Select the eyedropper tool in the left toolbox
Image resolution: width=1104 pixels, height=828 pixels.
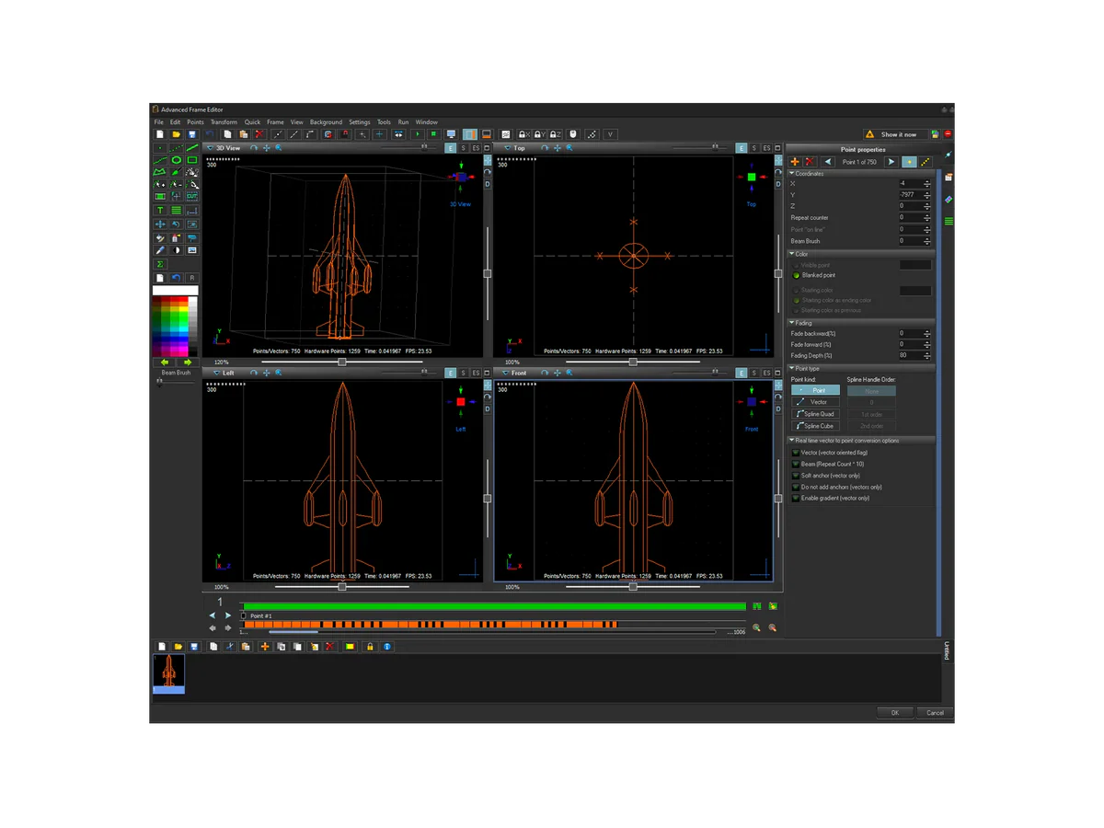coord(160,250)
